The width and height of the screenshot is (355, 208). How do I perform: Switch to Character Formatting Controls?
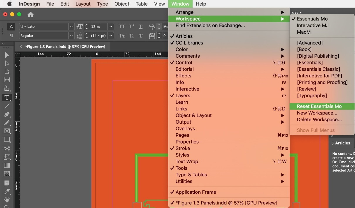pyautogui.click(x=11, y=27)
